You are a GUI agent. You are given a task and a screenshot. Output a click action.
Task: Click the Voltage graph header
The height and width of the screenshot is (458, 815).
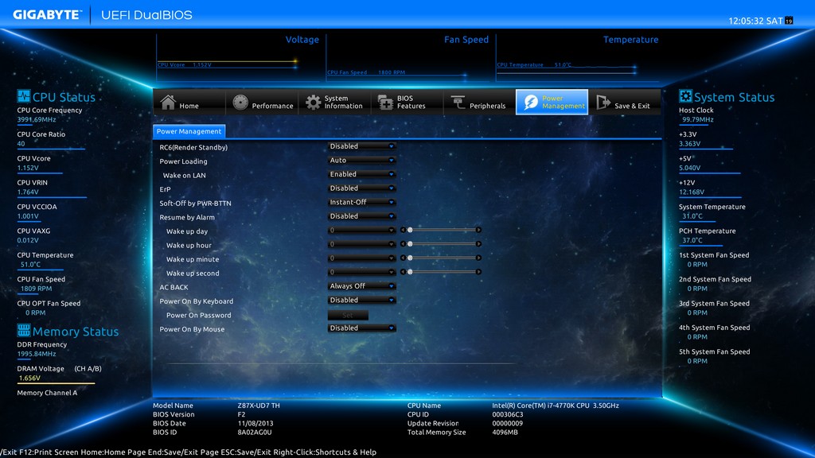pos(302,40)
